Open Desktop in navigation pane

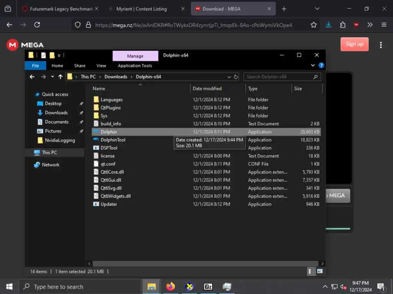53,103
